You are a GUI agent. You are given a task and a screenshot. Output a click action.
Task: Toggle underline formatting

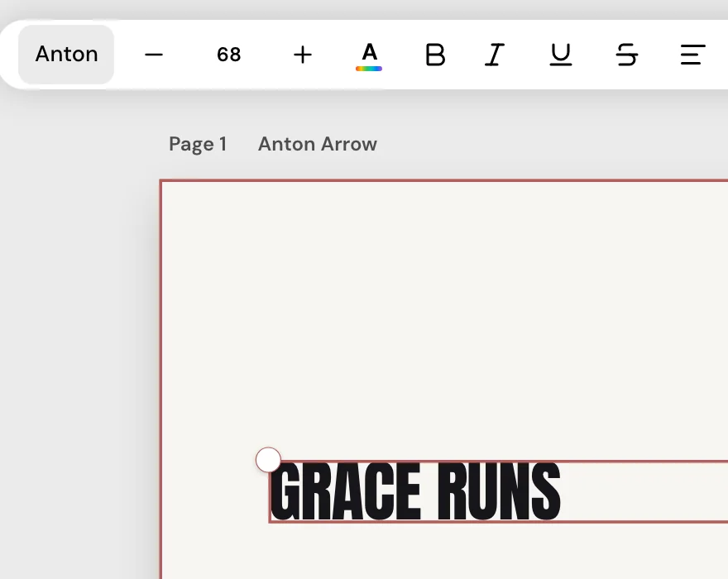(x=561, y=55)
